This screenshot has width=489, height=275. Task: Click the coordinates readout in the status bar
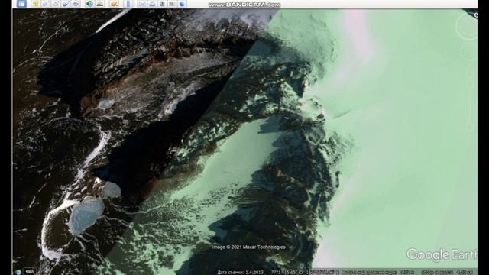(x=305, y=272)
